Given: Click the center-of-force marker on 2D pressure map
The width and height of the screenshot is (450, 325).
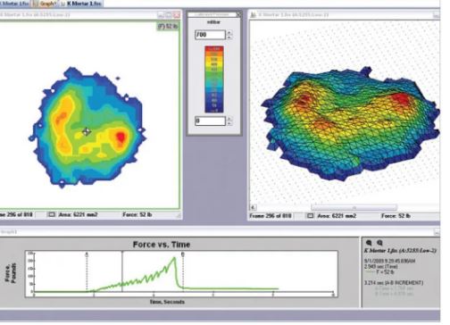Looking at the screenshot, I should pos(87,131).
